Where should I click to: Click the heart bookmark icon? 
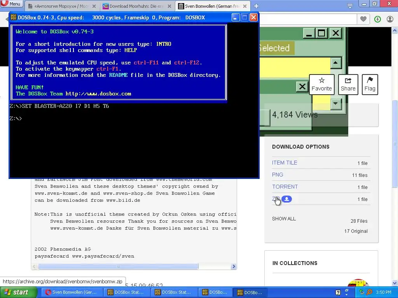(363, 19)
